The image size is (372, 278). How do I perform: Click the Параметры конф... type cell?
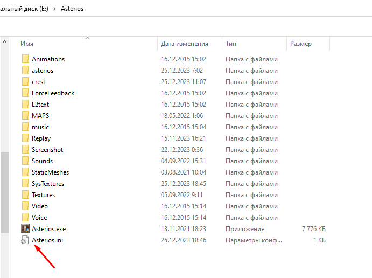254,240
